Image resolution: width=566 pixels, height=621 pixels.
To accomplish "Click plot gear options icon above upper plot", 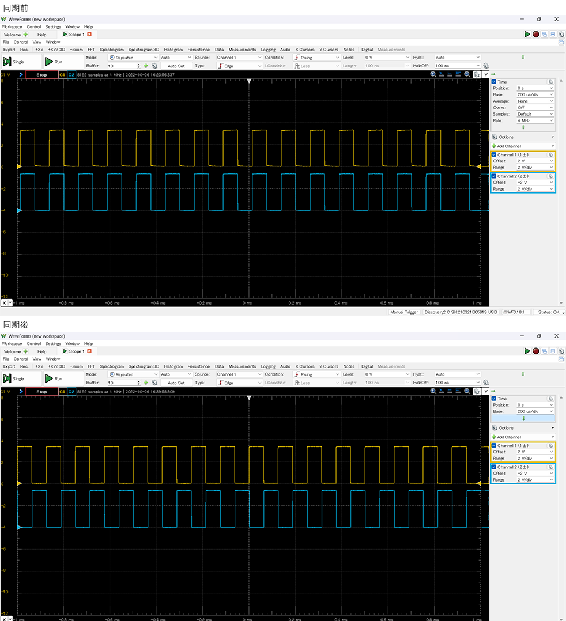I will click(477, 74).
